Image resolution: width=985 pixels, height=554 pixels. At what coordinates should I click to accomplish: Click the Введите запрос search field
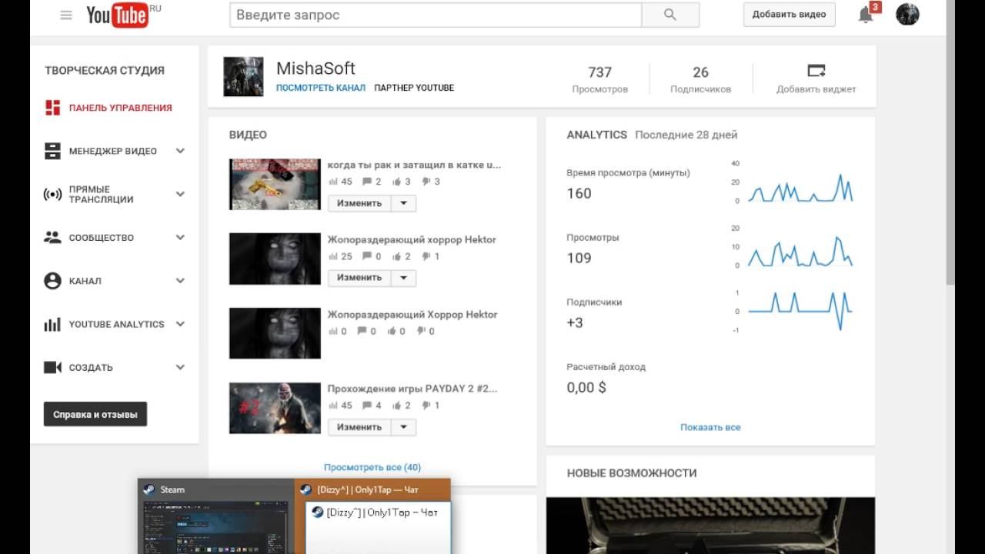point(436,15)
